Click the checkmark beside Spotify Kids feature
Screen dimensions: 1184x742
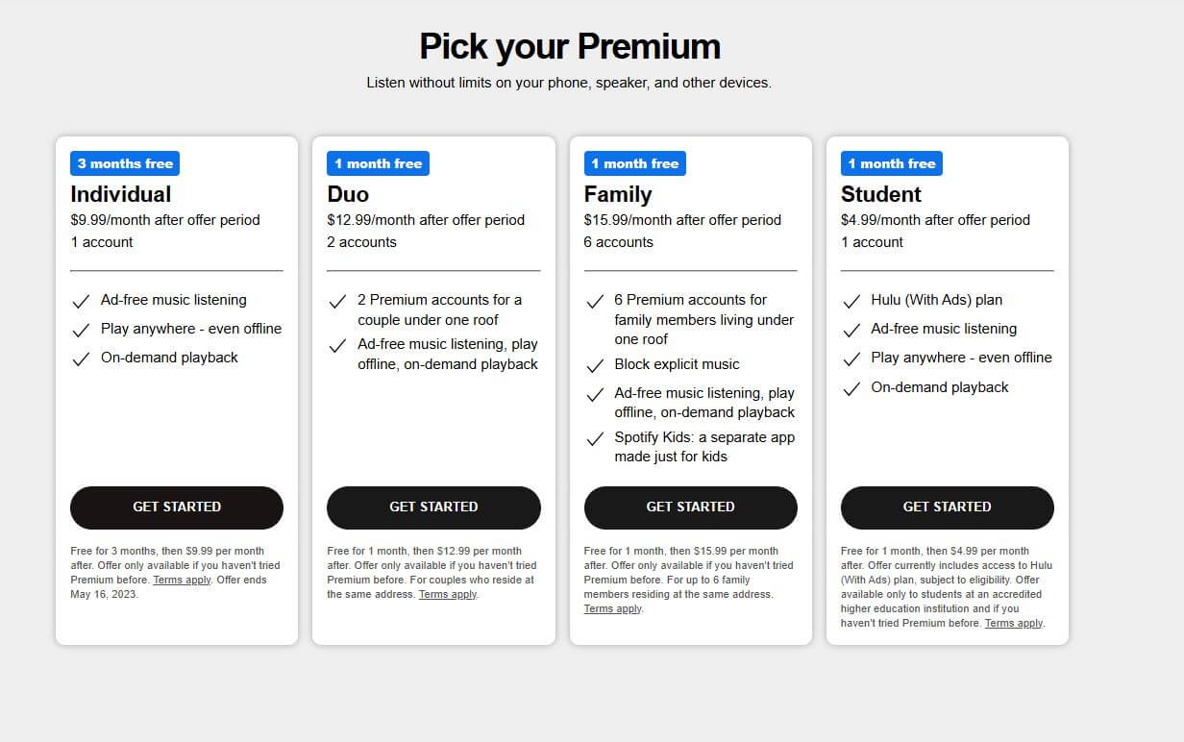pyautogui.click(x=595, y=439)
